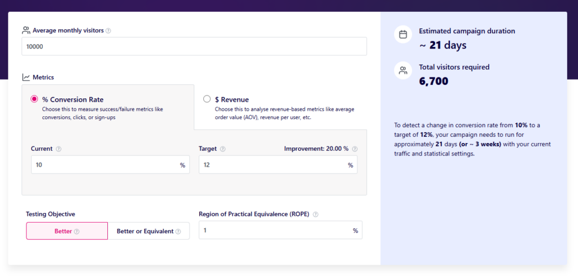Click help icon inside Better or Equivalent
The width and height of the screenshot is (578, 278).
pos(178,231)
